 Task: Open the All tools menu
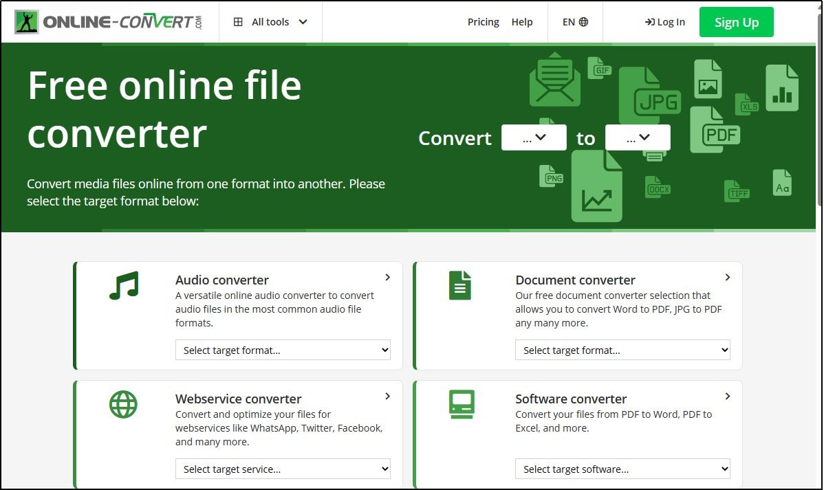(270, 22)
